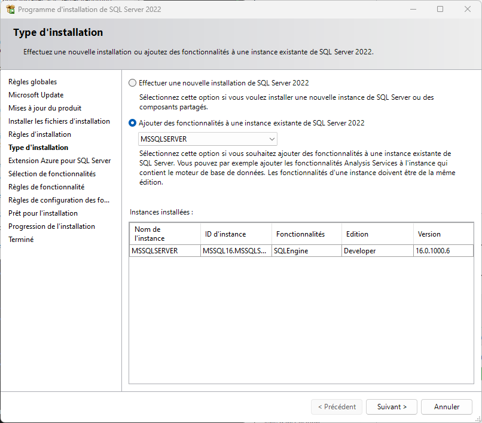Open the MSSQLSERVER instance dropdown
Screen dimensions: 482x423
(208, 139)
